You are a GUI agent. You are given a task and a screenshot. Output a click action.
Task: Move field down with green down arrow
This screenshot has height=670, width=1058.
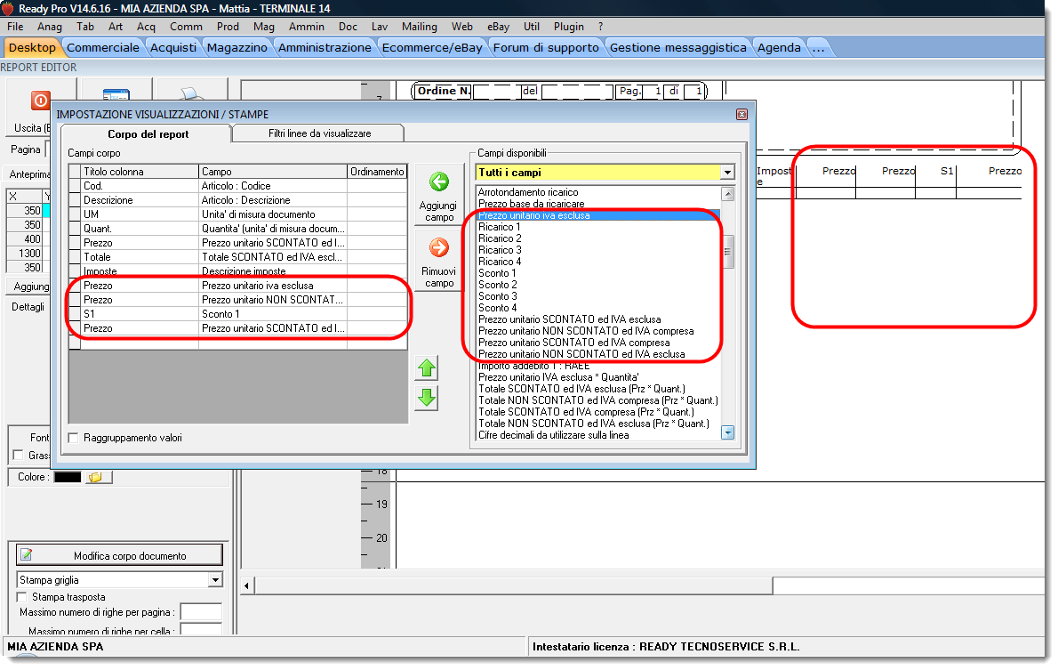427,398
